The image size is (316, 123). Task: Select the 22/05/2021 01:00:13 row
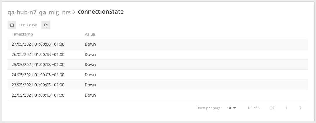click(158, 95)
